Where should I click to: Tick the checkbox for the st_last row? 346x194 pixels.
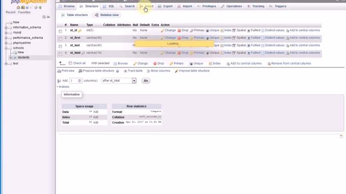[60, 46]
